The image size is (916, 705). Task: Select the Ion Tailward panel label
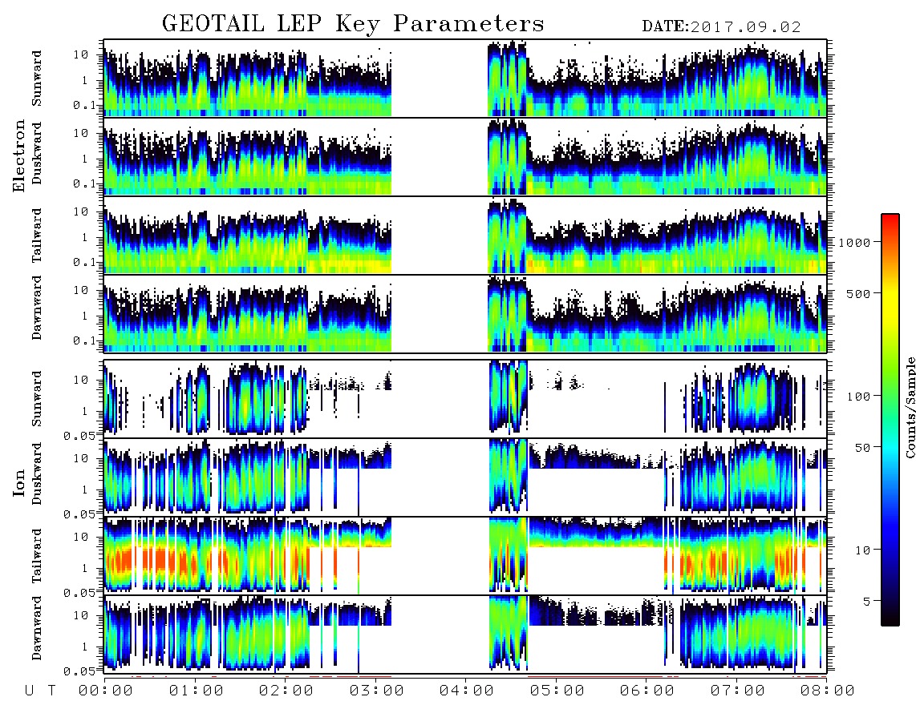tap(37, 556)
